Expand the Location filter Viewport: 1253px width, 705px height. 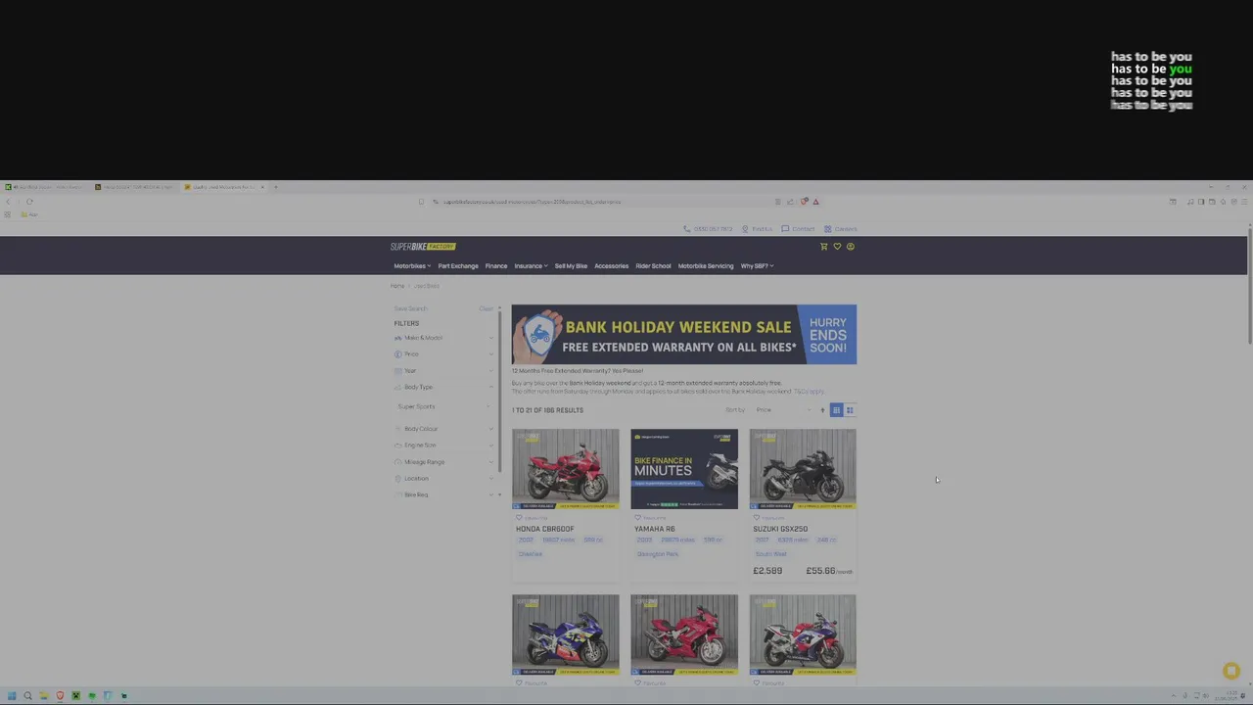pyautogui.click(x=445, y=479)
